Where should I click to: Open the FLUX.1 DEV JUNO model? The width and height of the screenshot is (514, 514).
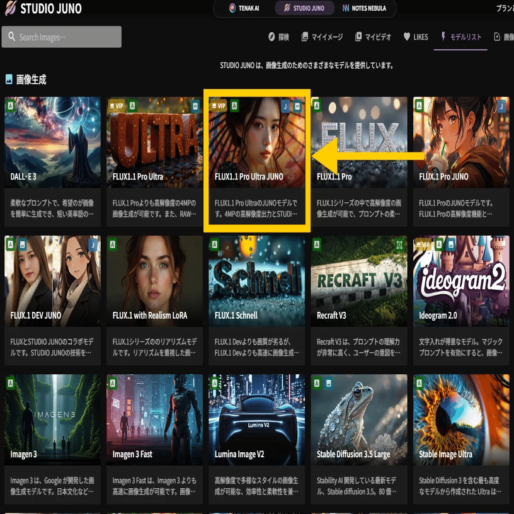coord(52,300)
